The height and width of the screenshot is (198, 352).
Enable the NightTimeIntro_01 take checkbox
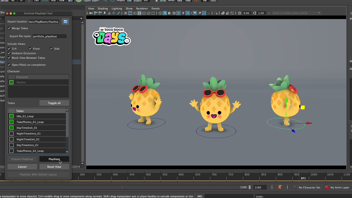(11, 133)
